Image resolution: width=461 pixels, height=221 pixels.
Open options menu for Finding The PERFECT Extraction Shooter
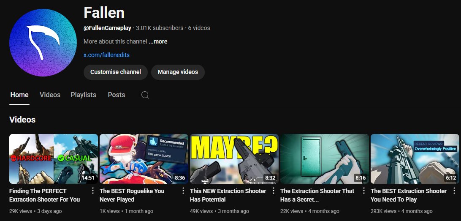[93, 191]
